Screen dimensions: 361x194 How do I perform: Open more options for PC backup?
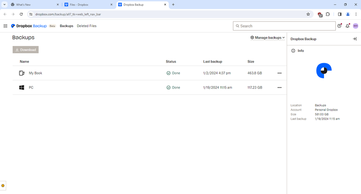click(279, 88)
